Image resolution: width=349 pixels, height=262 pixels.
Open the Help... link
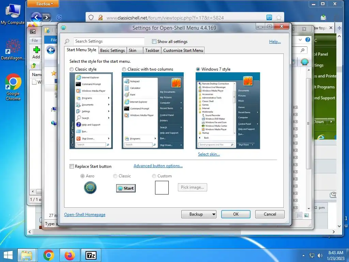(x=275, y=42)
